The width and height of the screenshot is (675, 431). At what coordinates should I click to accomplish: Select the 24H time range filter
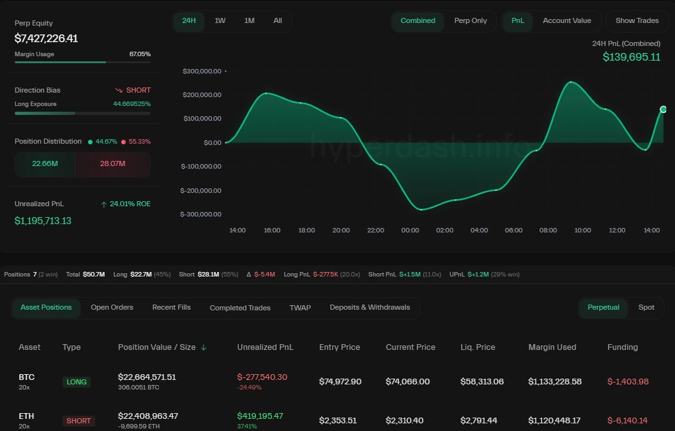[188, 20]
